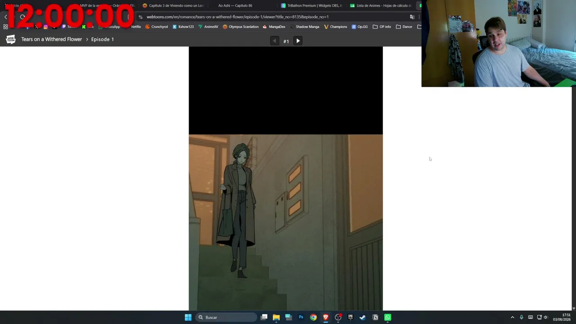Open the Crunchyrol bookmark
Screen dimensions: 576x324
point(157,27)
